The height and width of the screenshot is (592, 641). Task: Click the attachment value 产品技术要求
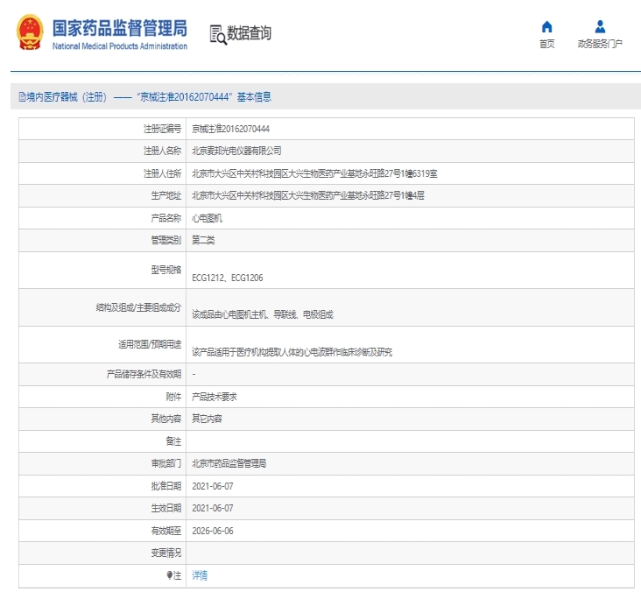click(215, 397)
